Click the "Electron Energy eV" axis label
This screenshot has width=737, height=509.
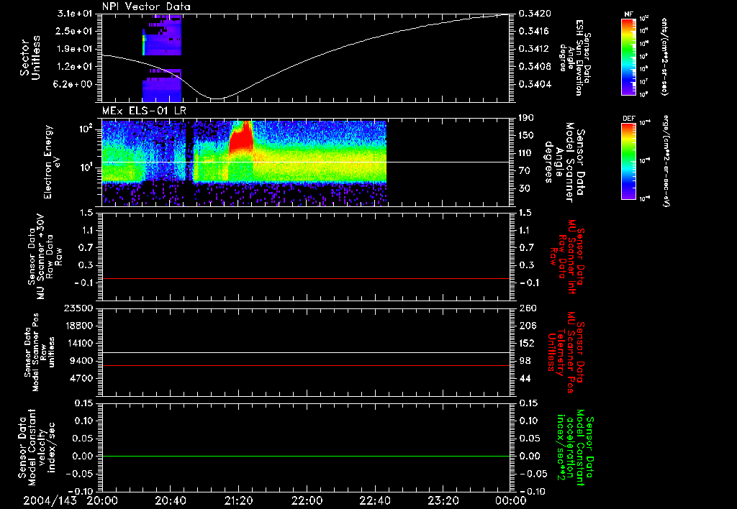(x=53, y=162)
